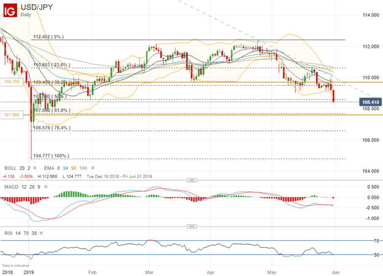Click the IG logo icon
This screenshot has width=383, height=276.
10,10
